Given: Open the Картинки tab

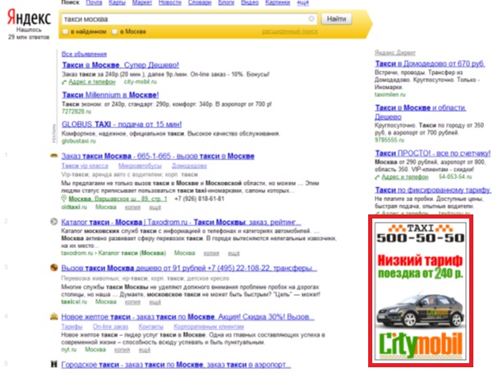Looking at the screenshot, I should pyautogui.click(x=278, y=2).
